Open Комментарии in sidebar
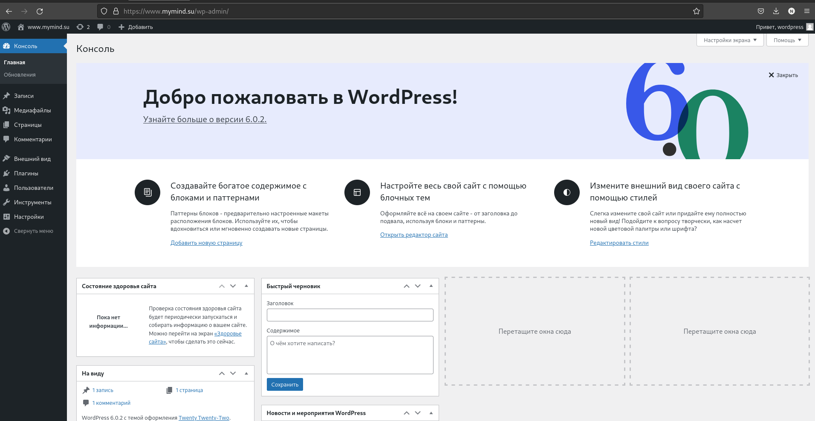Image resolution: width=815 pixels, height=421 pixels. coord(33,139)
